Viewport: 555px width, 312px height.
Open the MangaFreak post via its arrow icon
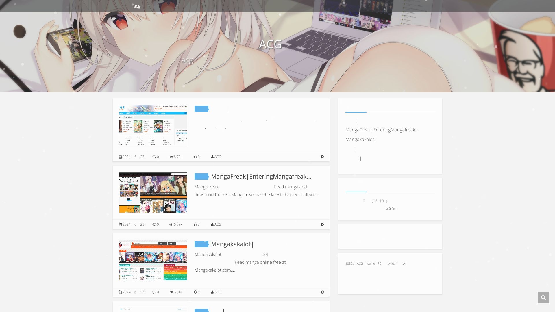click(x=322, y=224)
